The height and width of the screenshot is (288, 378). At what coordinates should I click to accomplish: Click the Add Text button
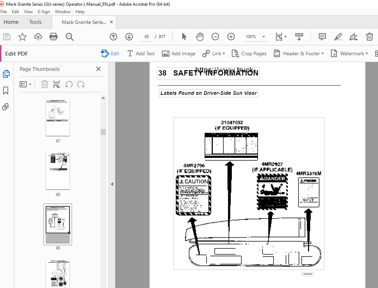[x=141, y=53]
